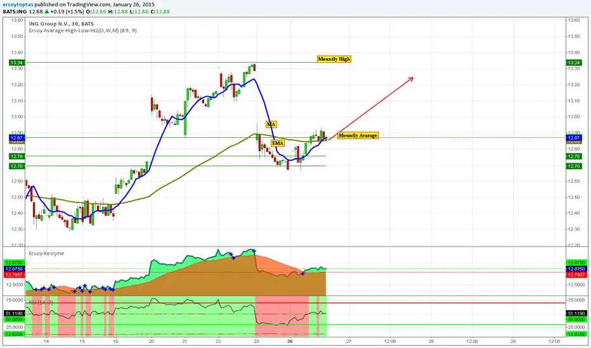Click the black 51.1190 RSI value on left

tap(14, 313)
